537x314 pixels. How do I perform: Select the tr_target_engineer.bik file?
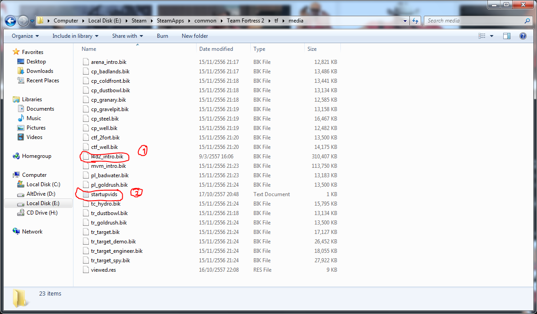(x=117, y=251)
